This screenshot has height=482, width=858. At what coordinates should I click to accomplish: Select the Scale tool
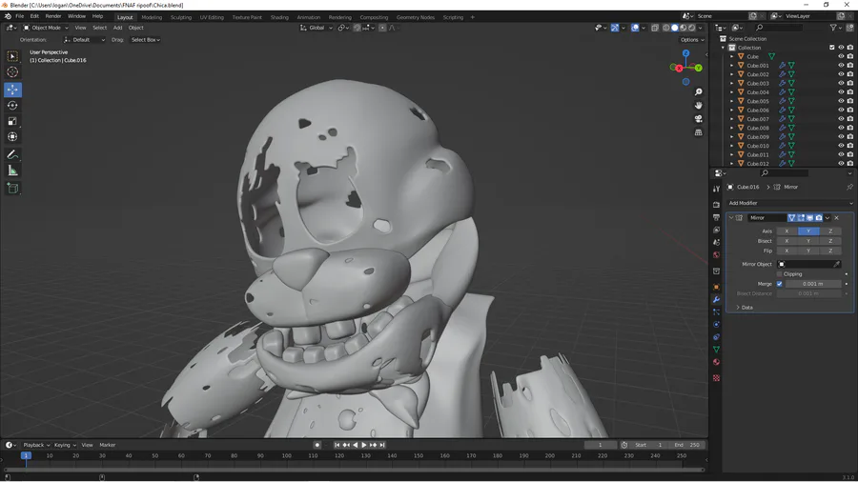pyautogui.click(x=12, y=121)
